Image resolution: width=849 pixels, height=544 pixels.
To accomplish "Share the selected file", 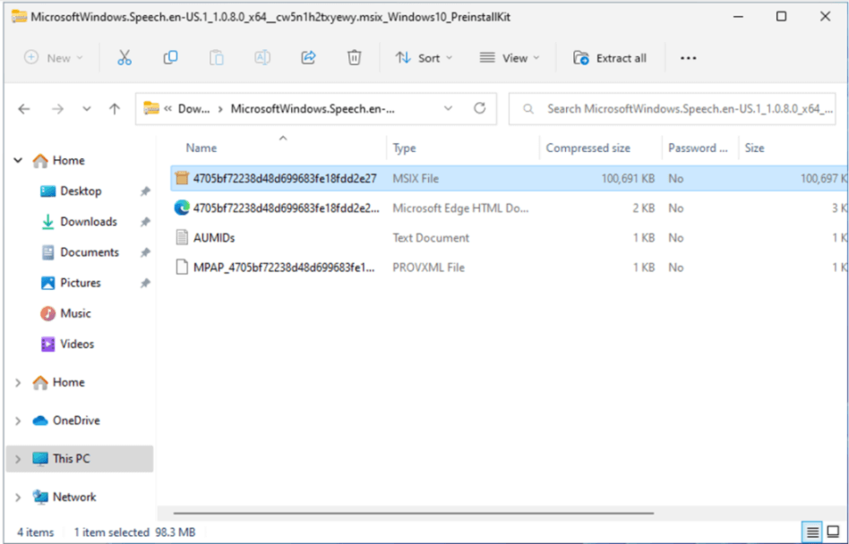I will (x=308, y=57).
